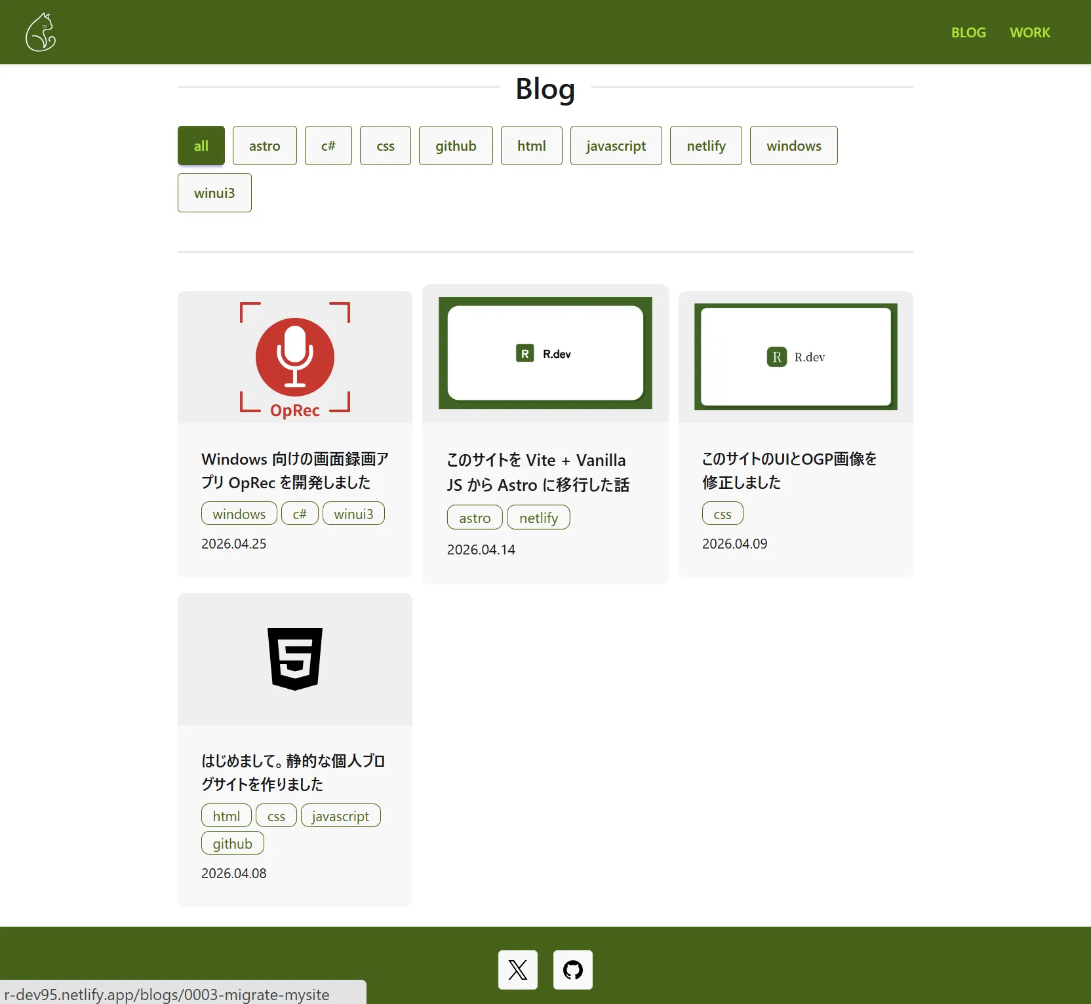Click github tag on first-post card
This screenshot has height=1004, width=1091.
[232, 843]
